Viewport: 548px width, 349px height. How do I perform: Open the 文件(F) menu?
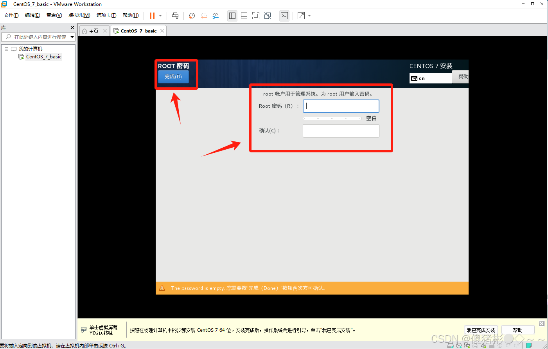click(11, 15)
